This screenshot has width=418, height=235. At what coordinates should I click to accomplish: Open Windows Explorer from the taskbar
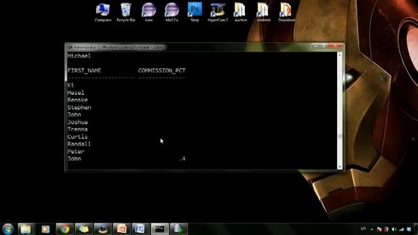coord(26,229)
